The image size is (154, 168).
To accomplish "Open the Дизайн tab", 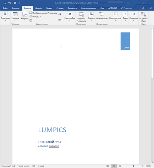I will point(38,8).
